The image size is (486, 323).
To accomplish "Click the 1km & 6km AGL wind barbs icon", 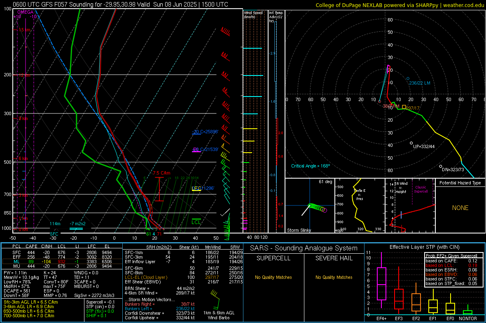I will pyautogui.click(x=215, y=299).
